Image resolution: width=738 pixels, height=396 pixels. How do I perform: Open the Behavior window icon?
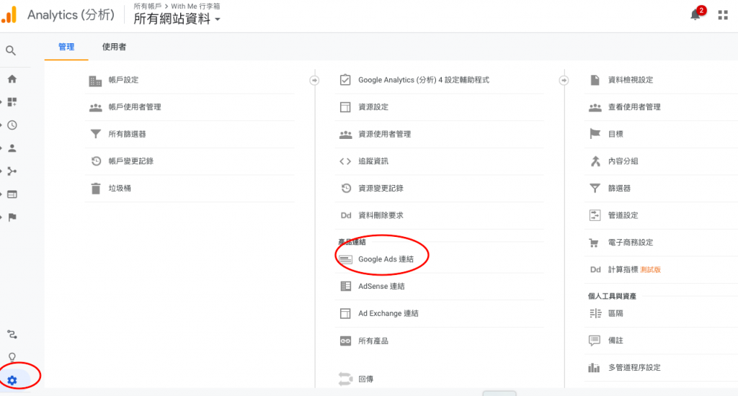click(x=12, y=194)
